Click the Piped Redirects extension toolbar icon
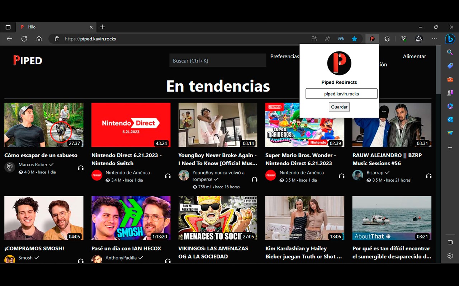This screenshot has width=459, height=286. 372,39
